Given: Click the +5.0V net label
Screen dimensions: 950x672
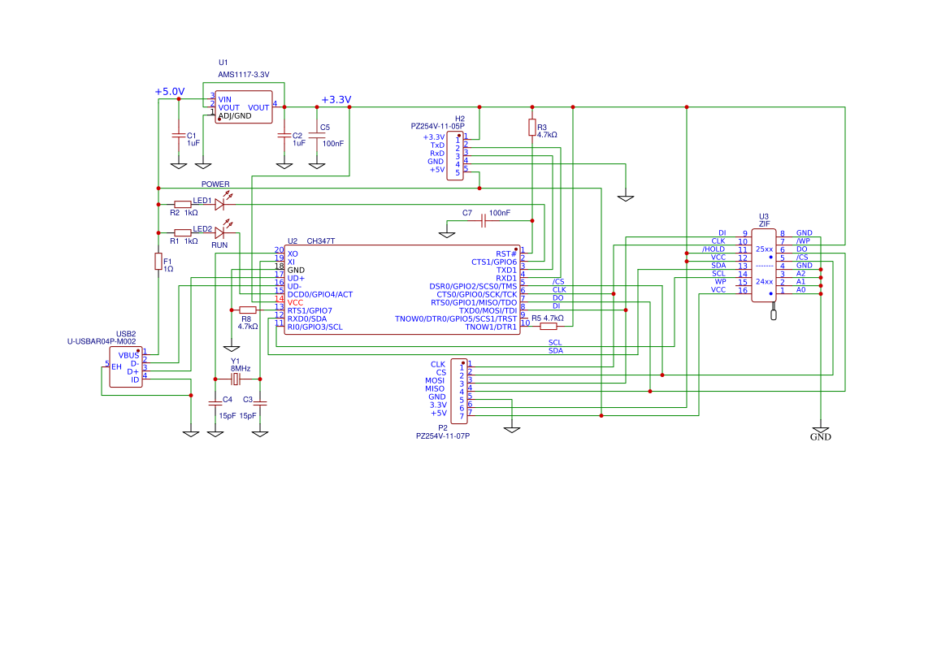Looking at the screenshot, I should click(170, 92).
